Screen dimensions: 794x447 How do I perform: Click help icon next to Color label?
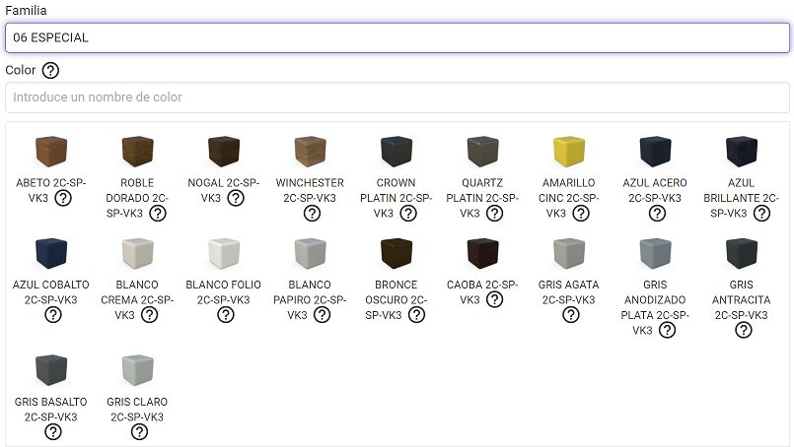[x=50, y=71]
